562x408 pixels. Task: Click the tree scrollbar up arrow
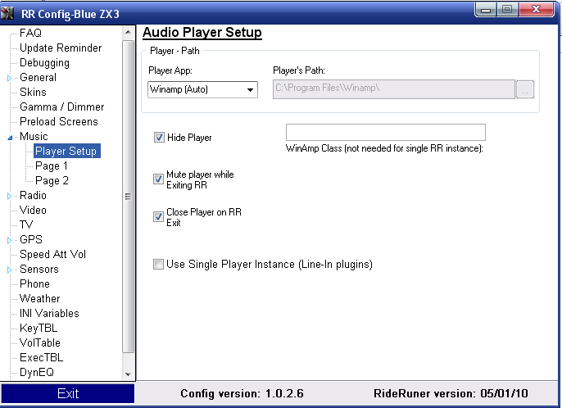pos(128,33)
